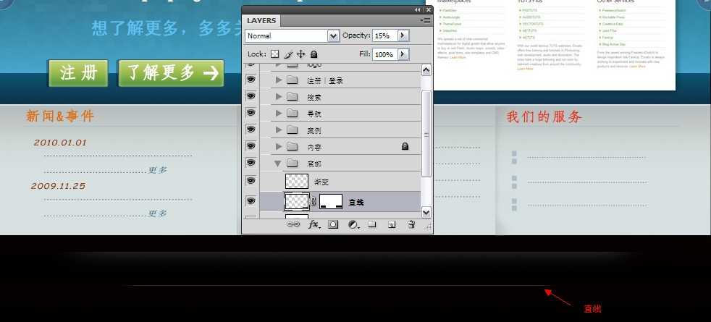Click mask link chain on 直线 layer
The image size is (711, 322).
coord(314,202)
